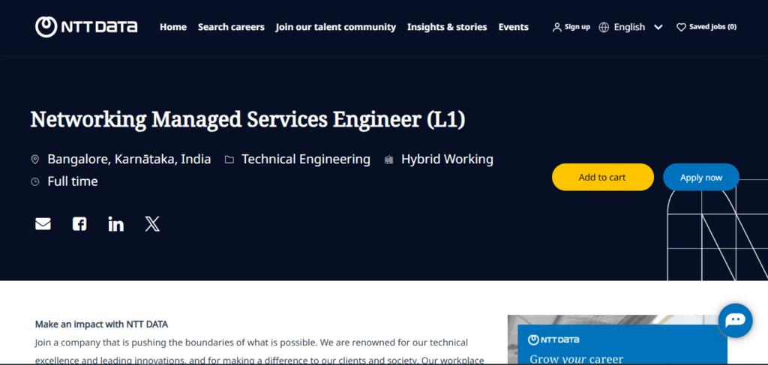Screen dimensions: 768x365
Task: Click the Technical Engineering folder icon
Action: 229,160
